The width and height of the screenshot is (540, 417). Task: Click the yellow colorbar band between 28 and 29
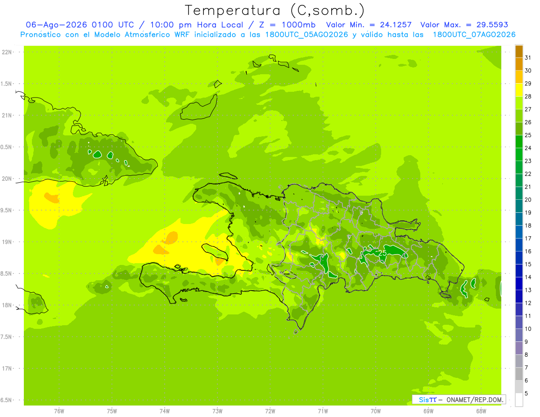[x=519, y=90]
